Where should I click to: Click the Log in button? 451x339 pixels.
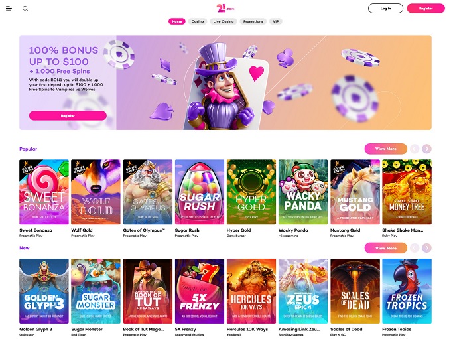point(385,9)
